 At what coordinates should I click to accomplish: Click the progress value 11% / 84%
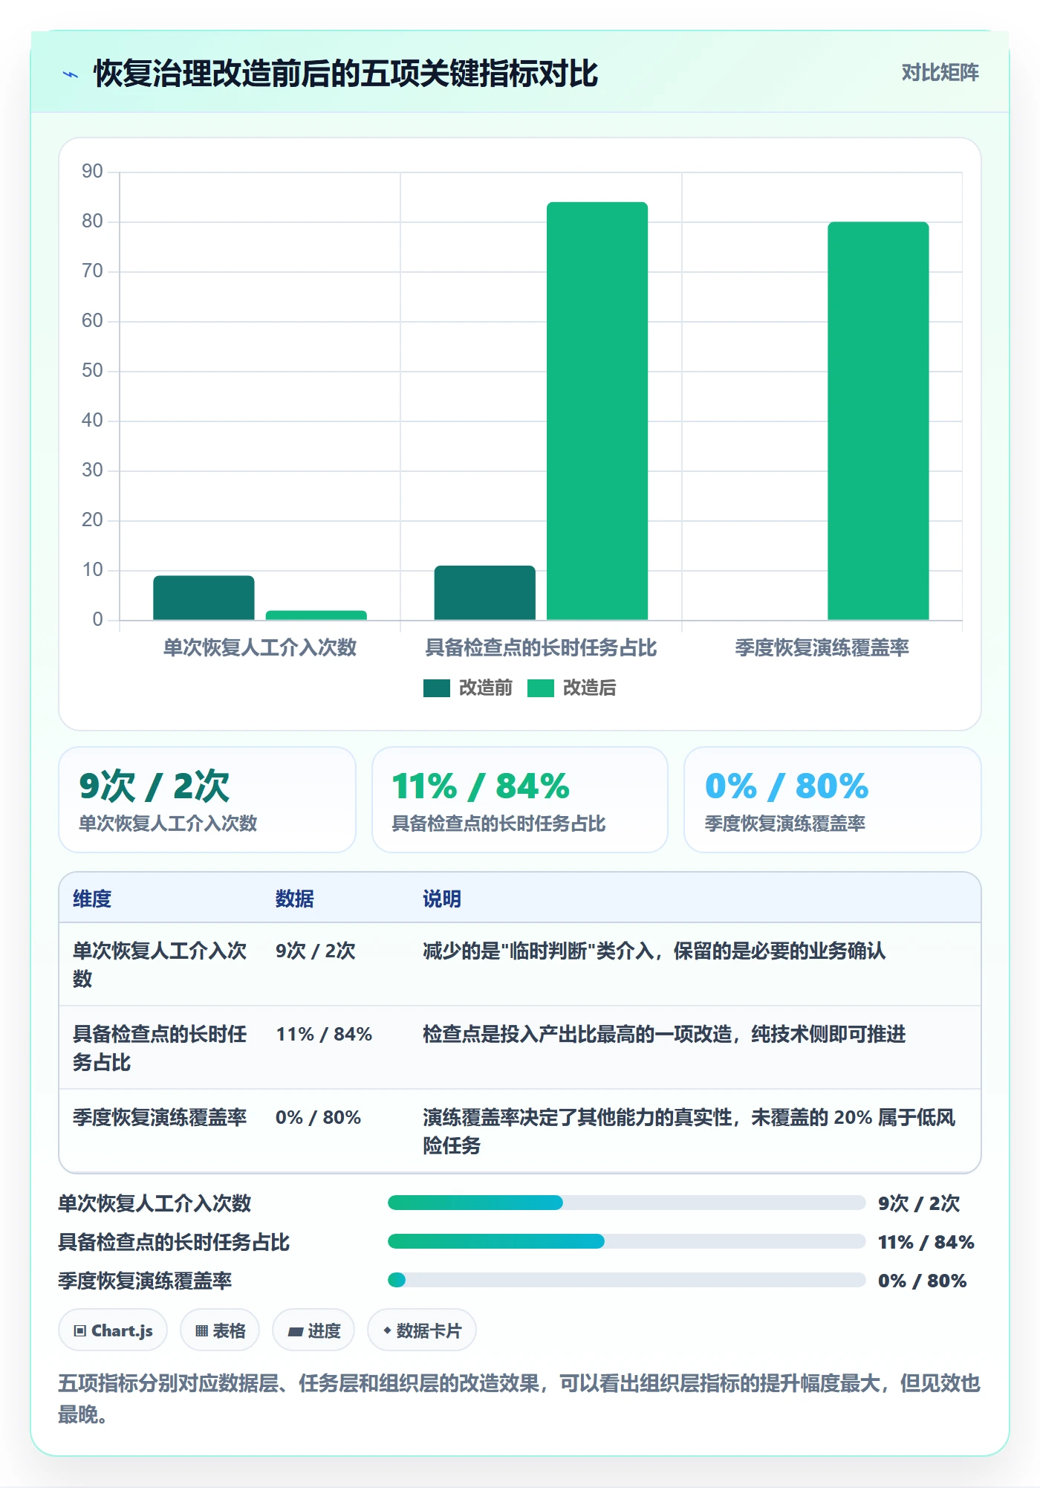(926, 1242)
